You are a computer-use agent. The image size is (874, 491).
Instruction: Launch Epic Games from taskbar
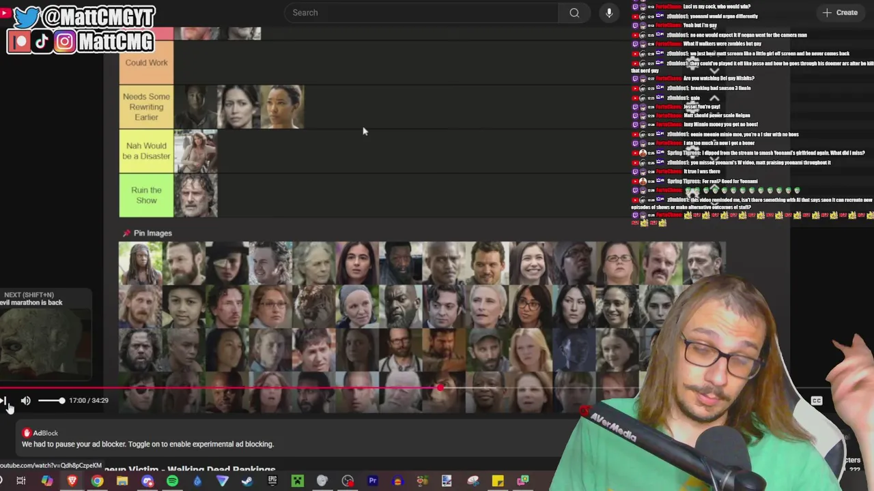pos(272,481)
